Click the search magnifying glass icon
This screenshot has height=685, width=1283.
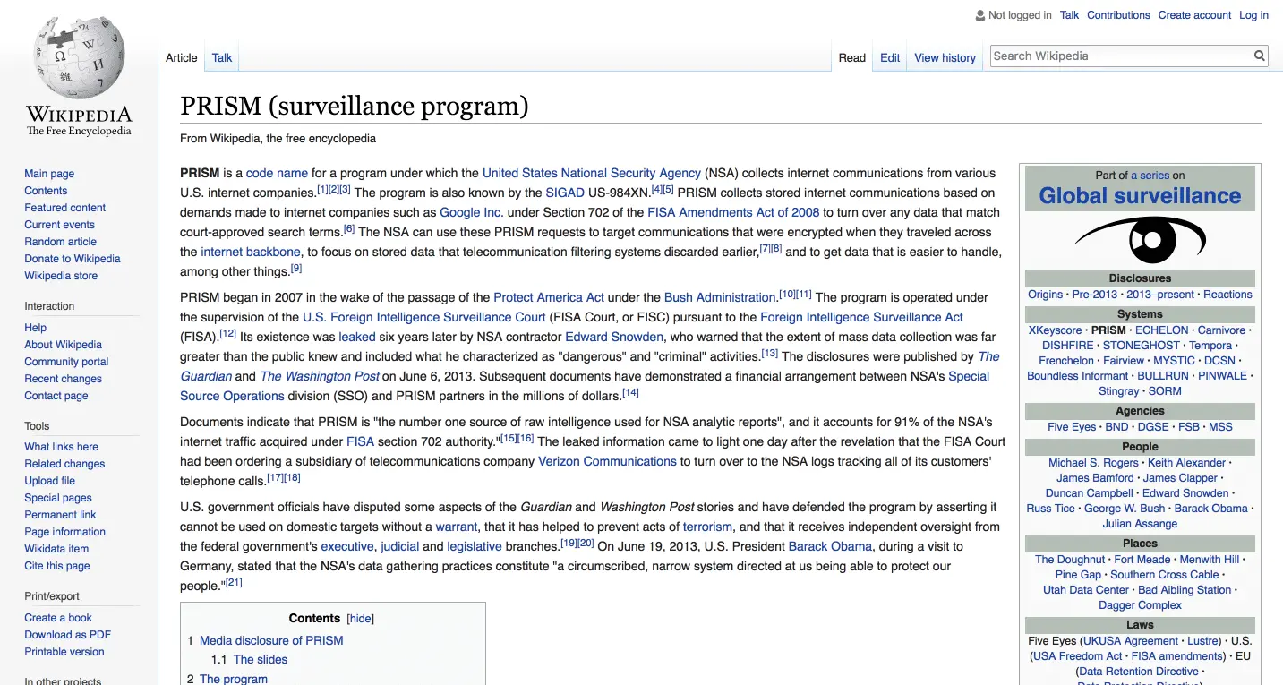1259,56
